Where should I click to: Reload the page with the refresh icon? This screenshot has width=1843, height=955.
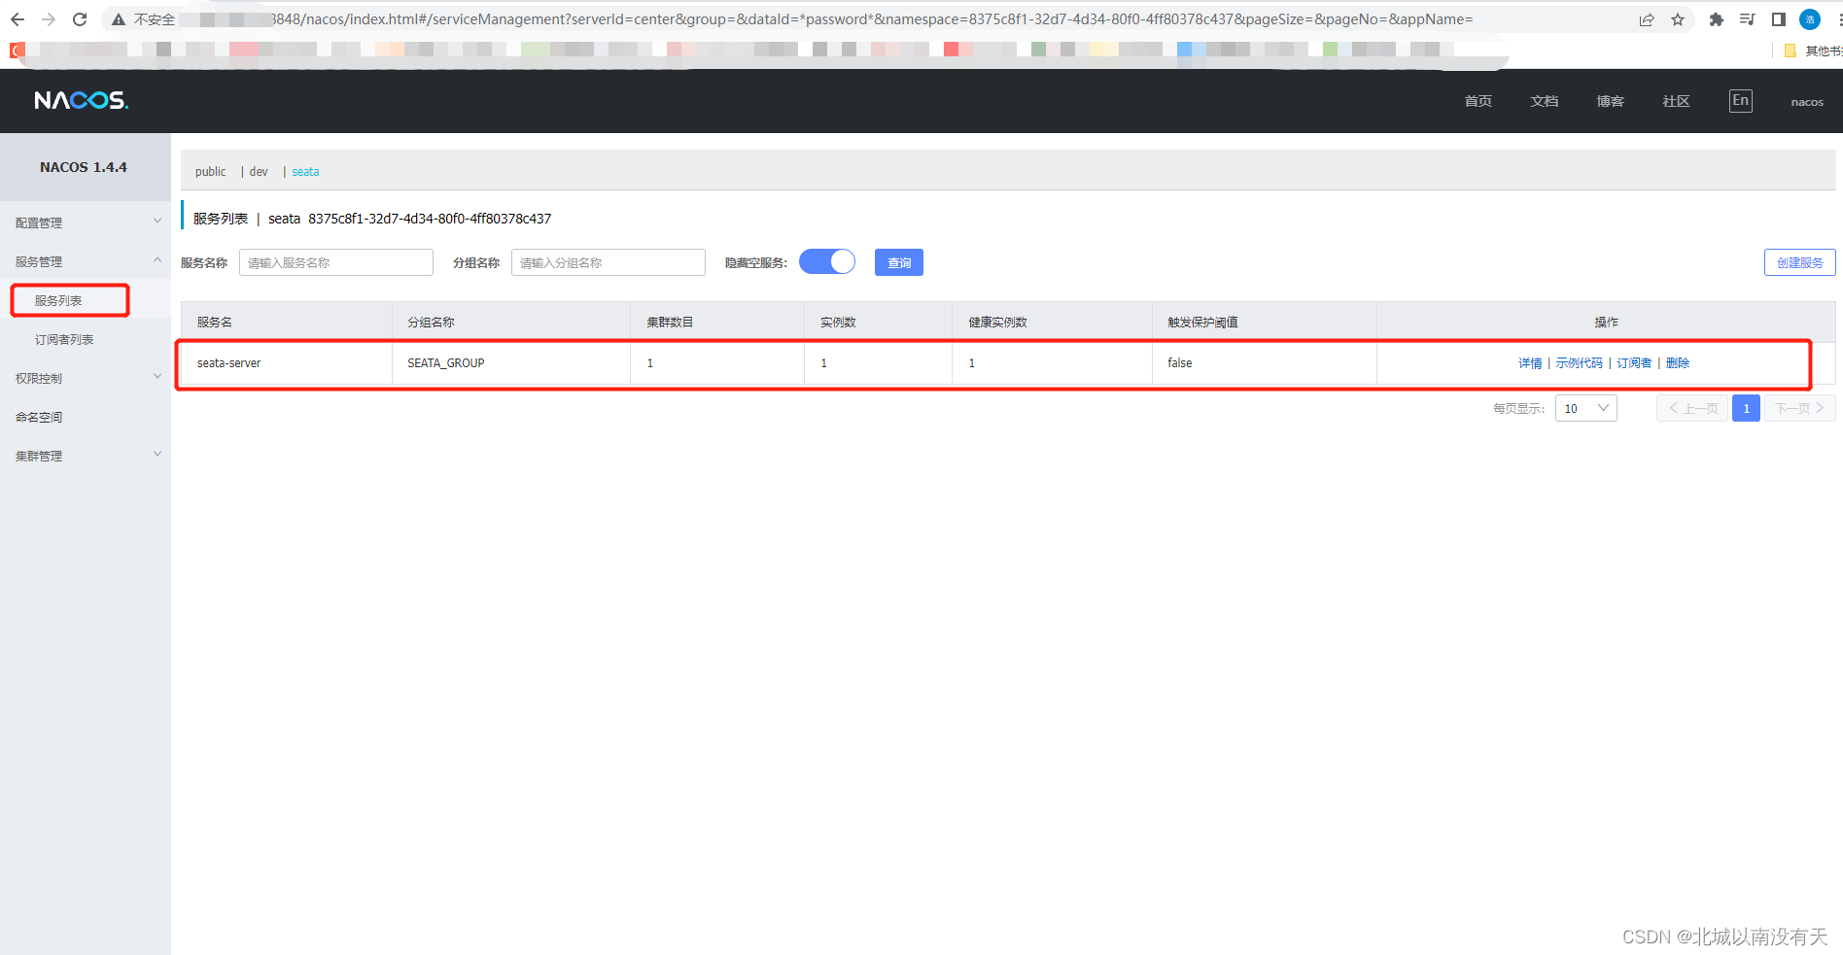(80, 19)
